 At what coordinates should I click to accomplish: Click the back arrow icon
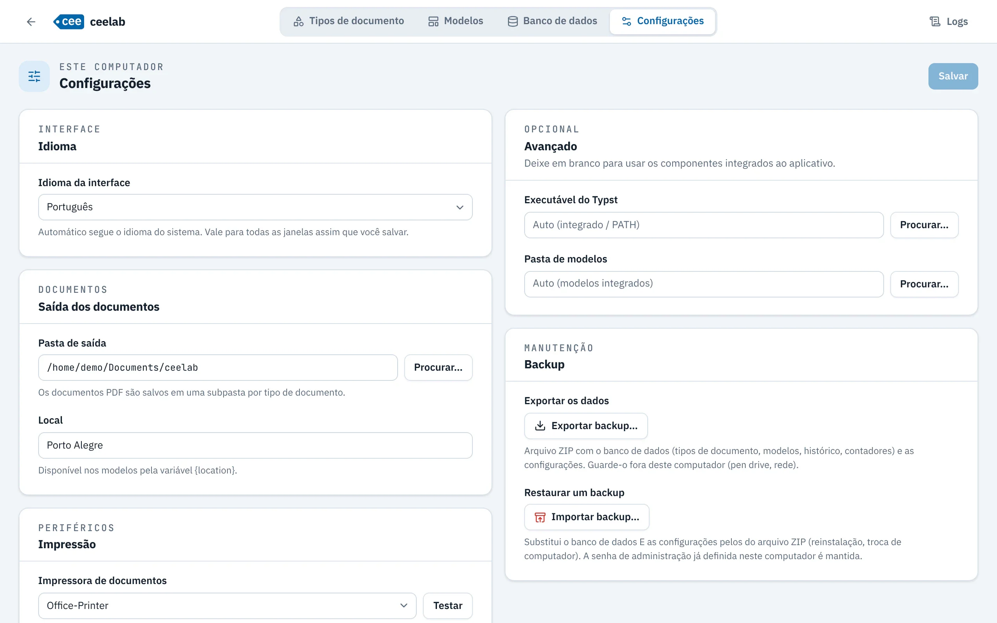(x=31, y=21)
